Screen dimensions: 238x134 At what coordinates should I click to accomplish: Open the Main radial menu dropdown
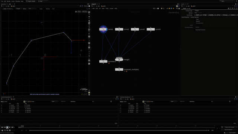click(x=44, y=1)
